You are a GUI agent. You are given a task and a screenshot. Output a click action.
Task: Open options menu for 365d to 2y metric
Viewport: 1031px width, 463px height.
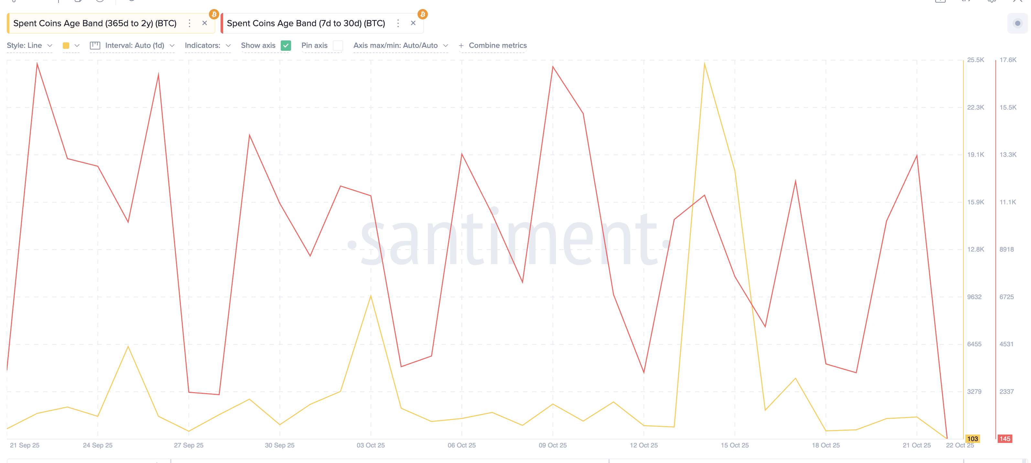click(189, 23)
